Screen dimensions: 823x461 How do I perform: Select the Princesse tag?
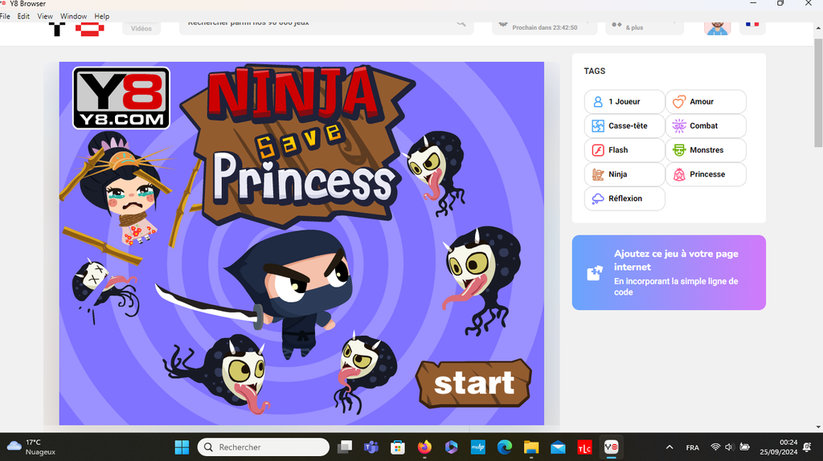(705, 174)
